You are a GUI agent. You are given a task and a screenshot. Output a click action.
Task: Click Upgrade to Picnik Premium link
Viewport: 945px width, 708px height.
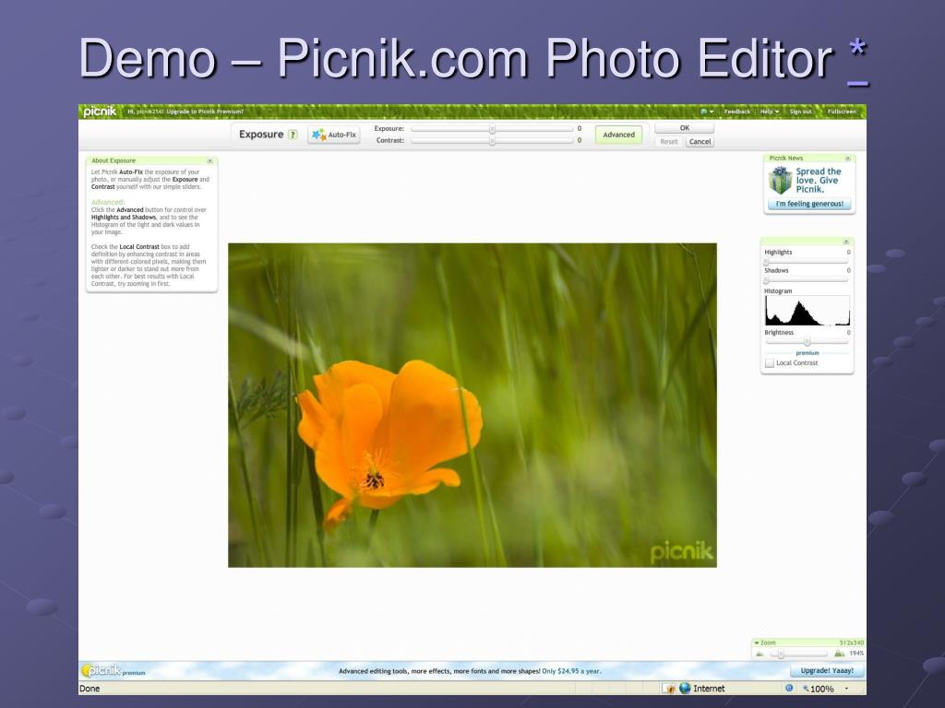pyautogui.click(x=205, y=112)
